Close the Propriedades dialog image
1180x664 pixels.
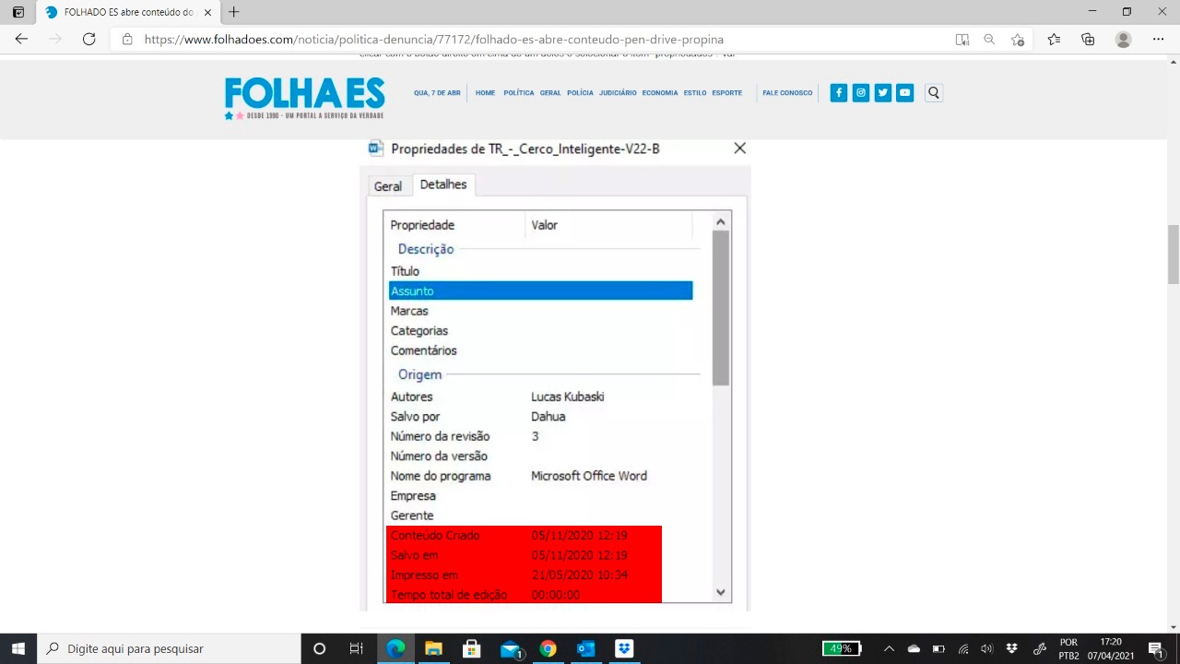[x=739, y=148]
